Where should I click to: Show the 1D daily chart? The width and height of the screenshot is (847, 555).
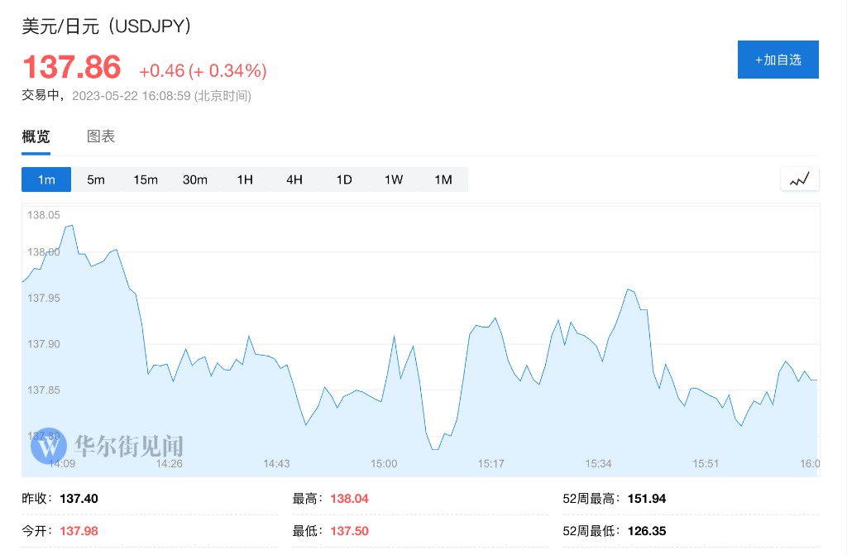tap(344, 179)
